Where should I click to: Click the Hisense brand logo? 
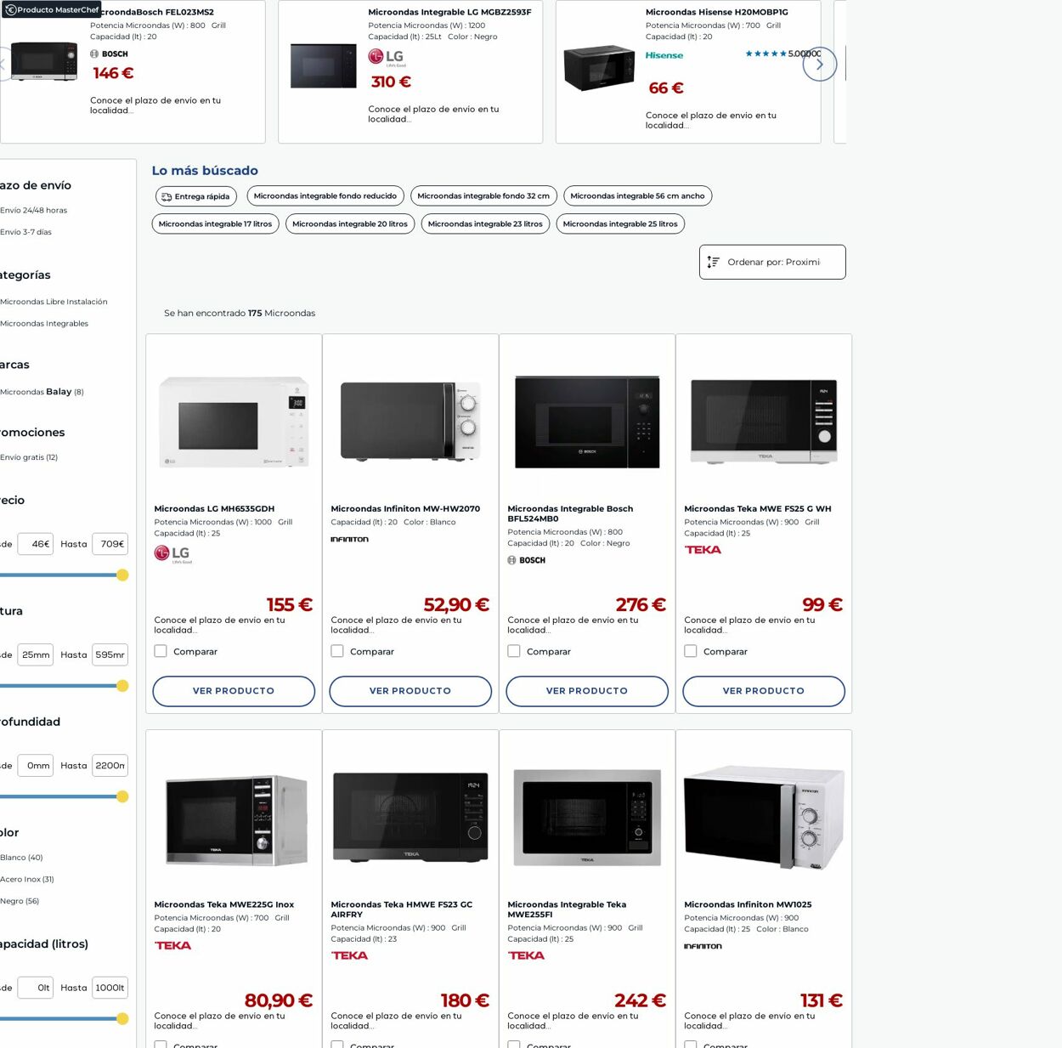pos(664,55)
